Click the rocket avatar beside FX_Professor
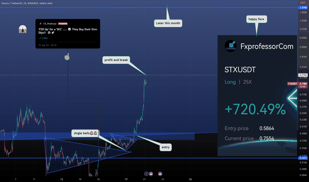The width and height of the screenshot is (309, 182). (x=40, y=23)
